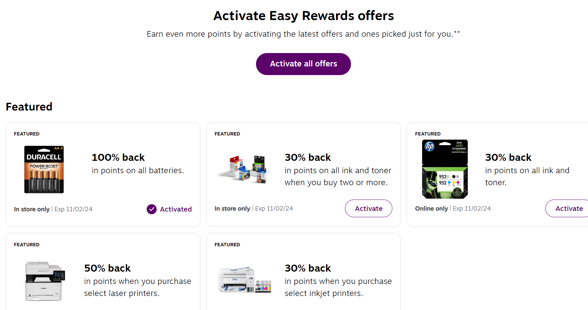The image size is (588, 310).
Task: Click the Activate all offers button
Action: 303,64
